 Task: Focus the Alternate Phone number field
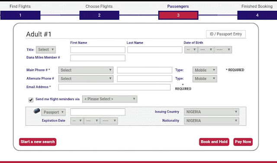(145, 78)
